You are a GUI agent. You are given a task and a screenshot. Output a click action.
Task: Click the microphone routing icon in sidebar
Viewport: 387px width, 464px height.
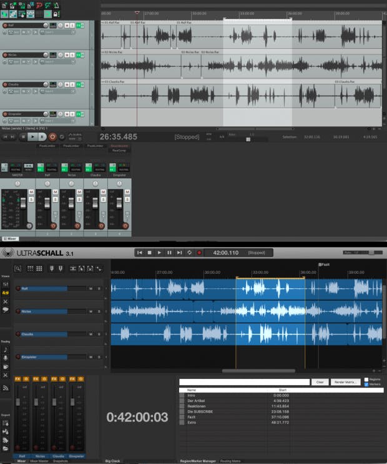[6, 358]
